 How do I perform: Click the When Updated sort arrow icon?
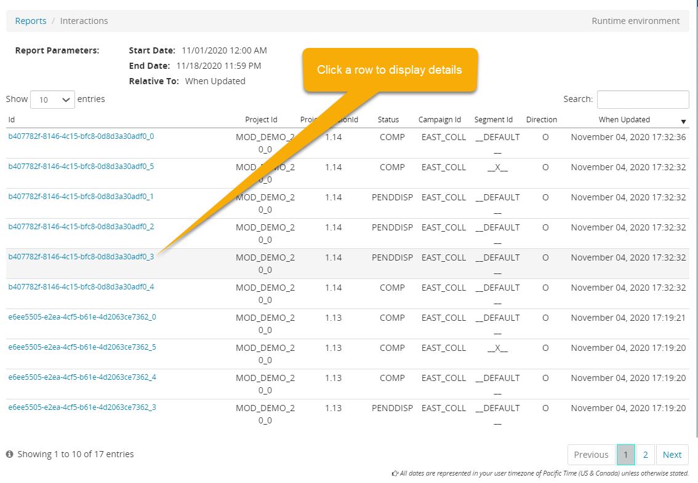click(x=683, y=121)
